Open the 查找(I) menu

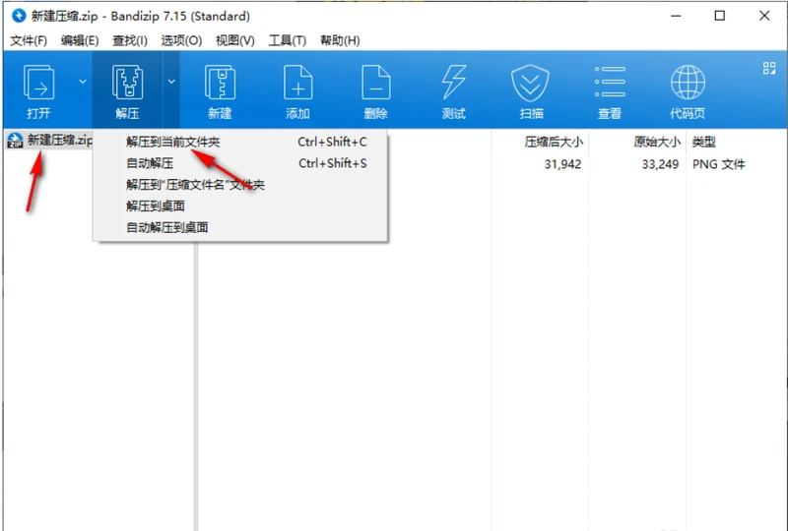pyautogui.click(x=130, y=40)
